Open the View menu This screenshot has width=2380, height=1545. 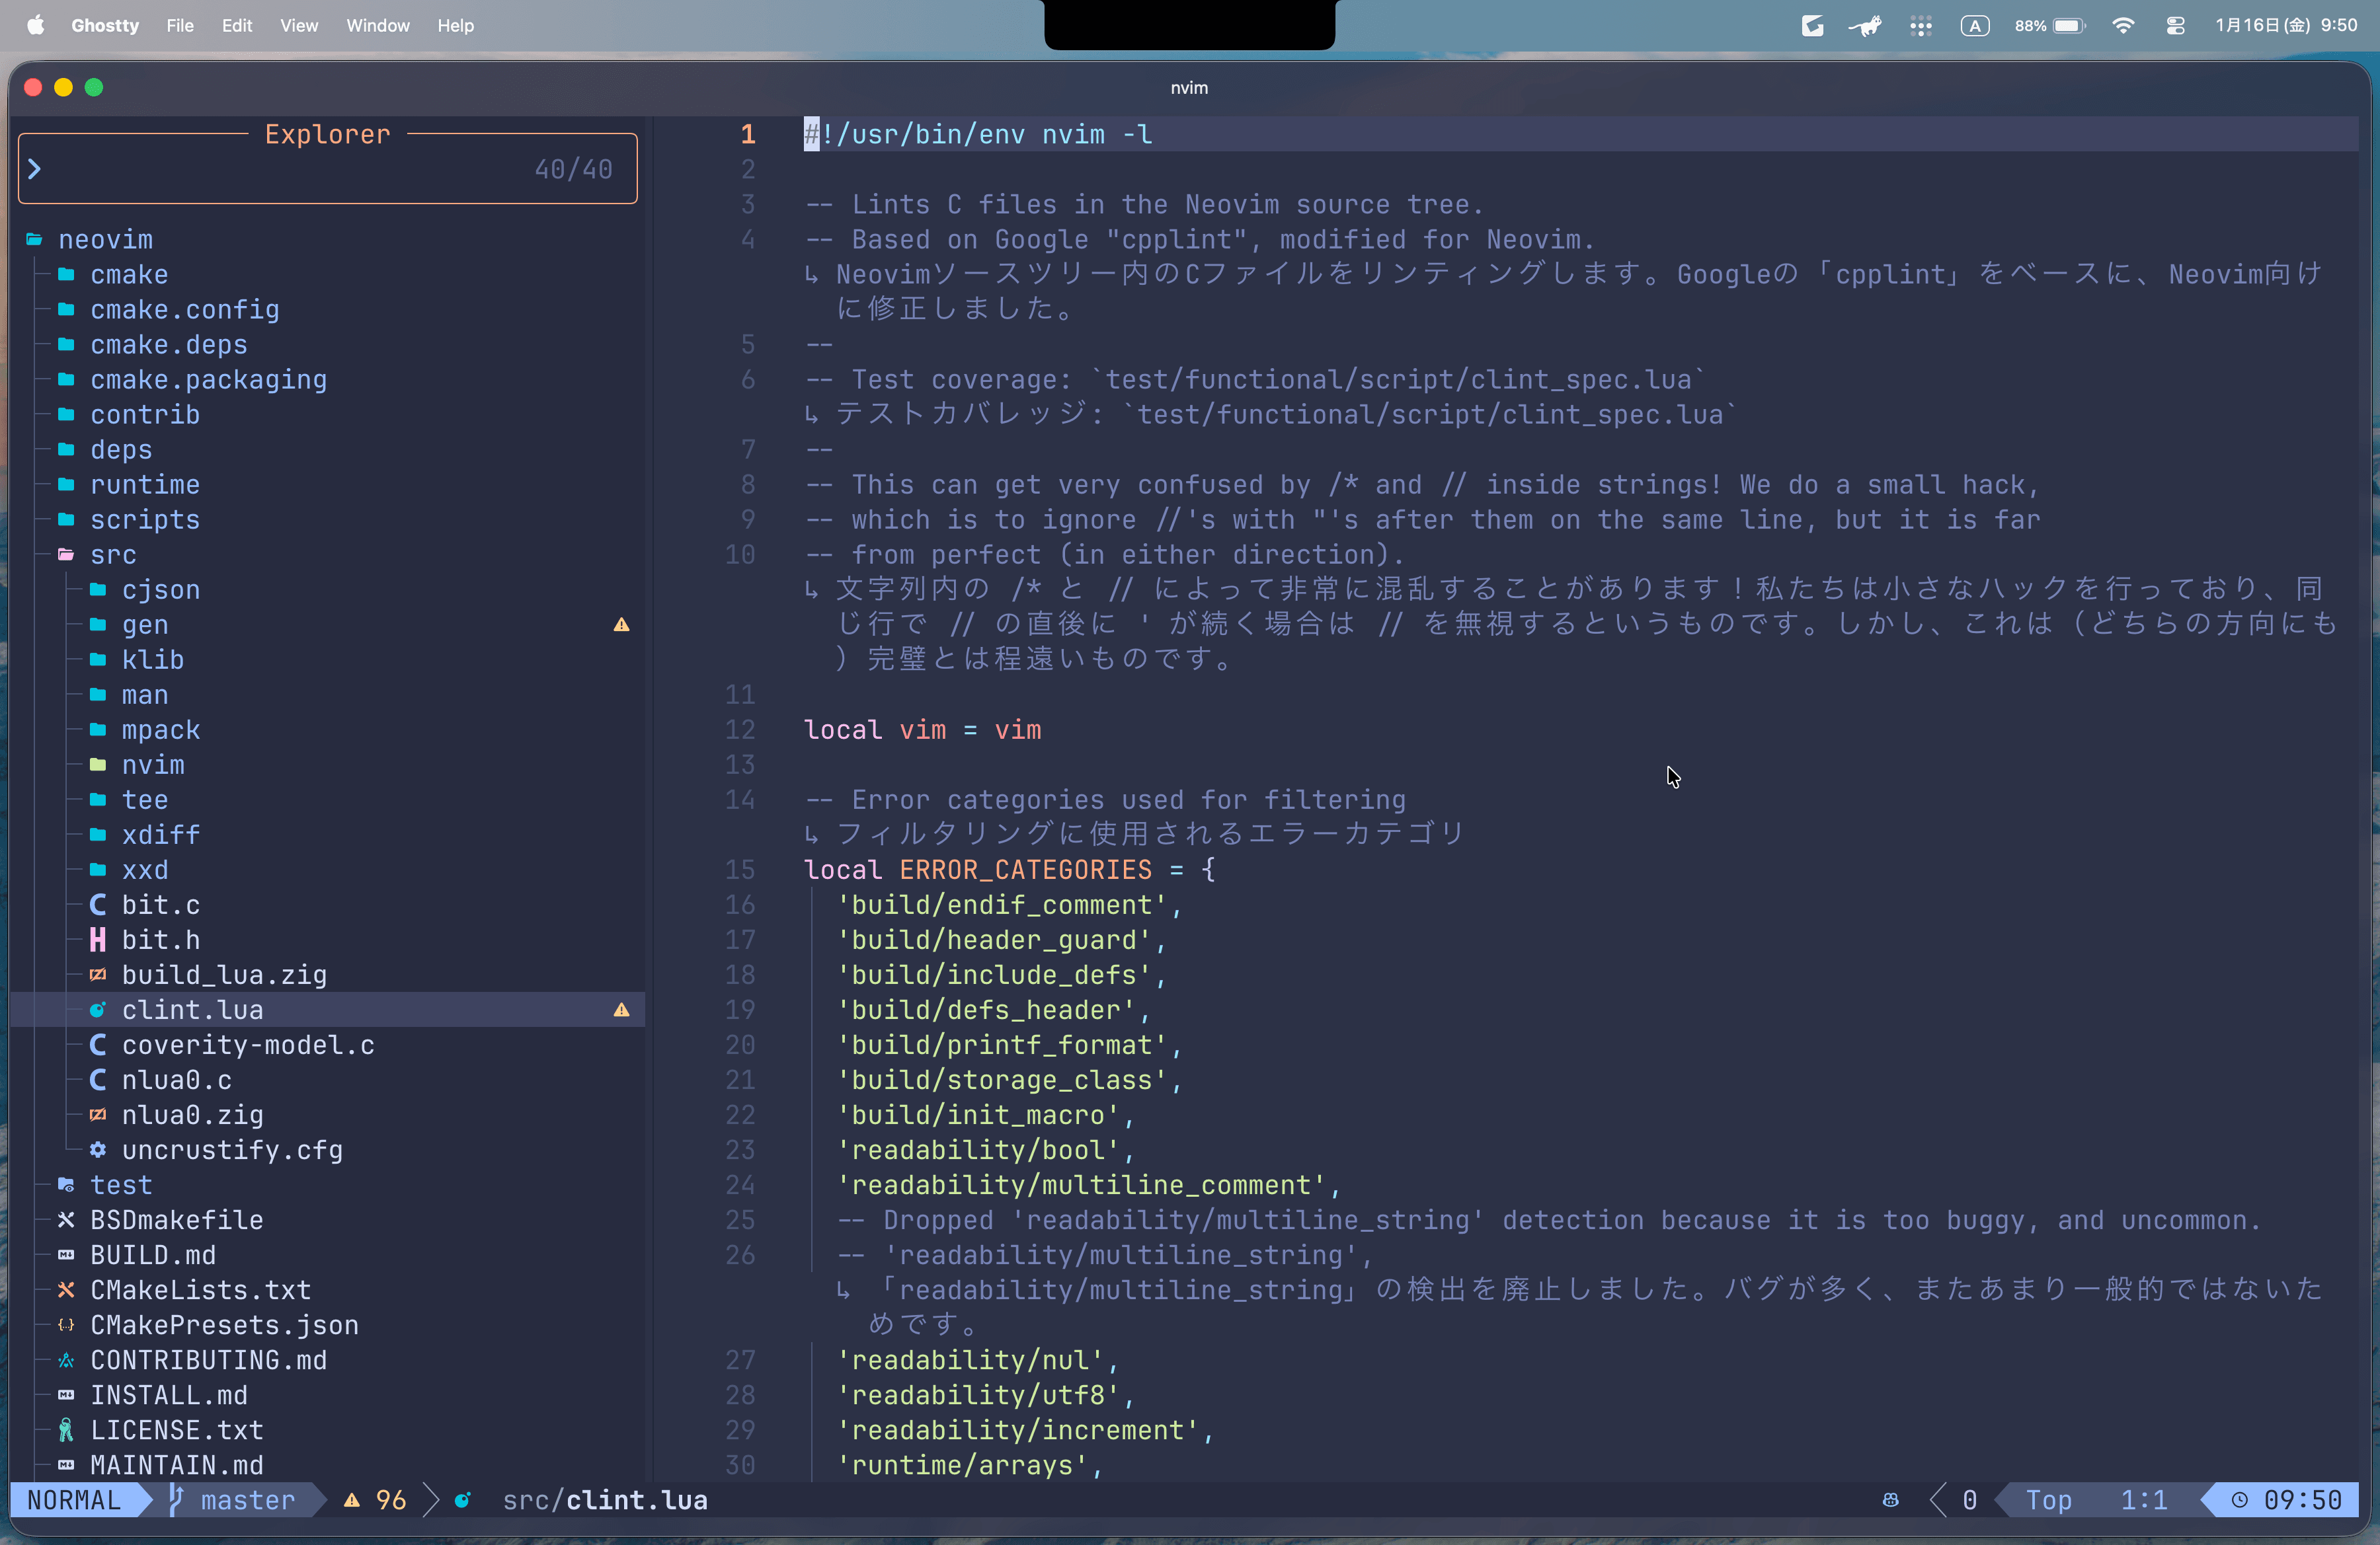tap(299, 26)
